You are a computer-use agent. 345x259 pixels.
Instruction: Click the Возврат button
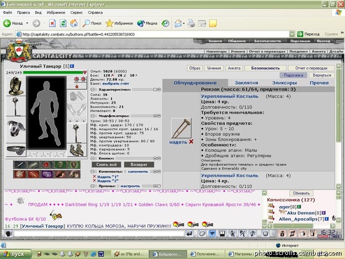coord(139,165)
